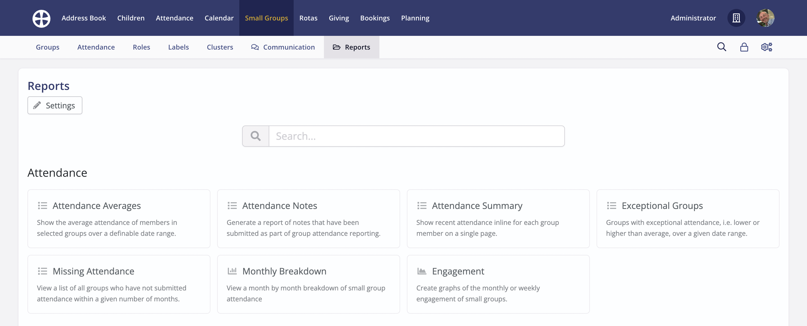Screen dimensions: 807x326
Task: Open the gear settings icon top right
Action: click(x=766, y=47)
